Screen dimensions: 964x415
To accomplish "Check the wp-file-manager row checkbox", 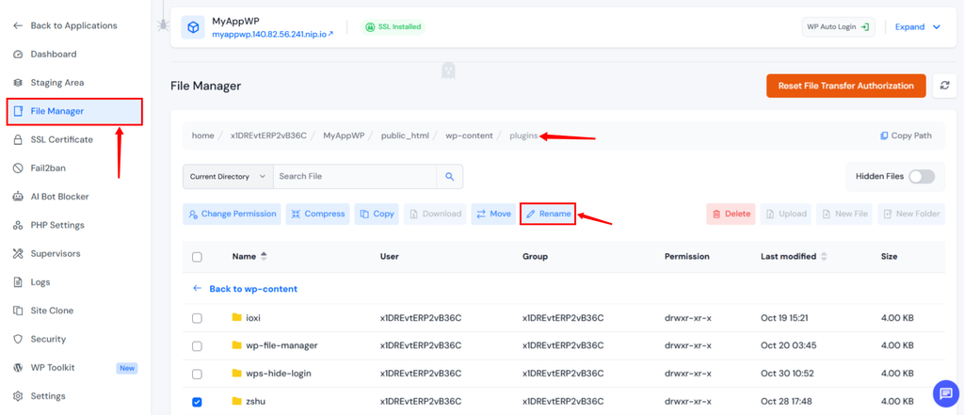I will (197, 346).
